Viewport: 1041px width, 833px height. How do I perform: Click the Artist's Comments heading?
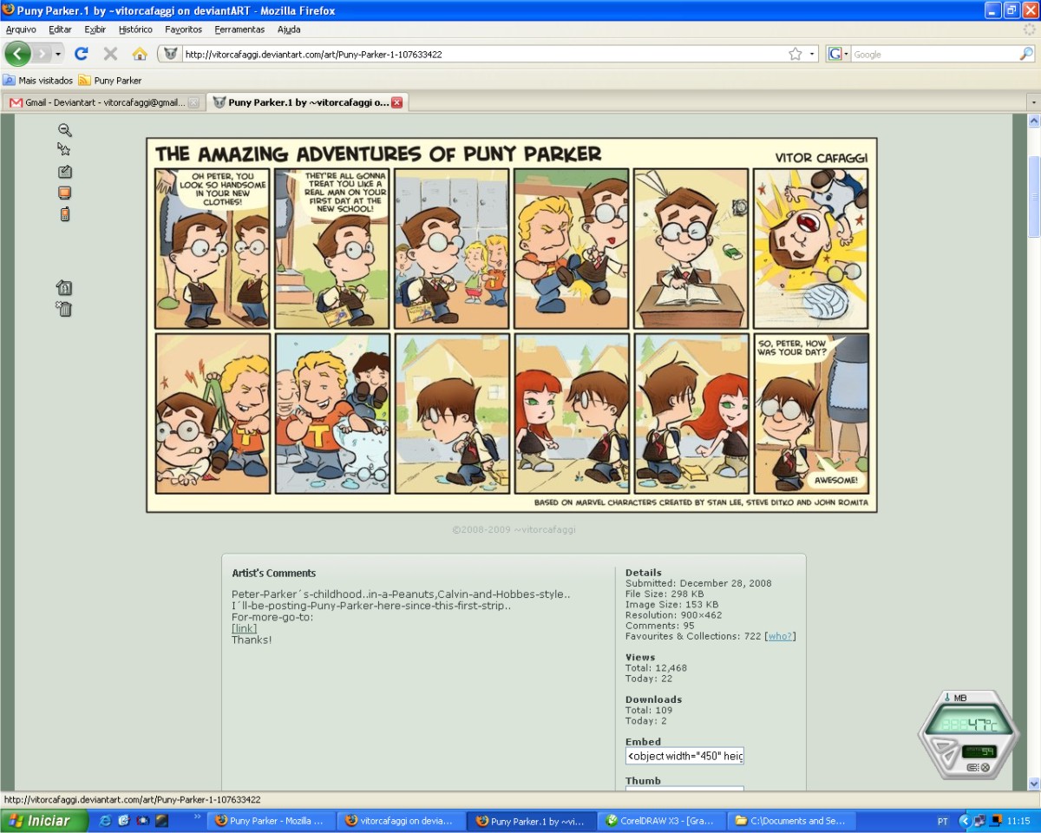coord(274,573)
